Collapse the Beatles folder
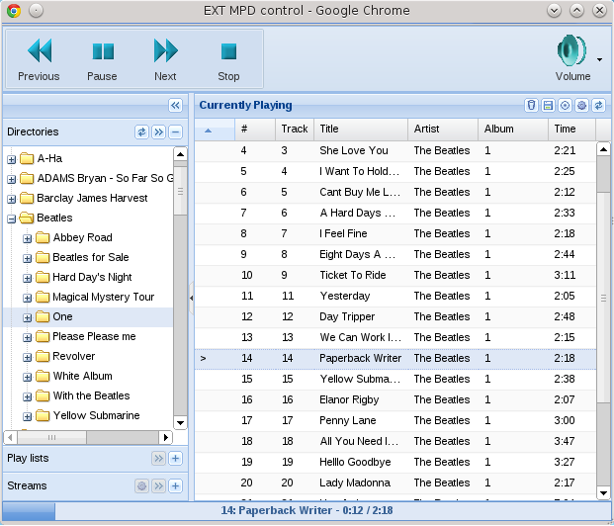The height and width of the screenshot is (526, 614). pyautogui.click(x=11, y=219)
